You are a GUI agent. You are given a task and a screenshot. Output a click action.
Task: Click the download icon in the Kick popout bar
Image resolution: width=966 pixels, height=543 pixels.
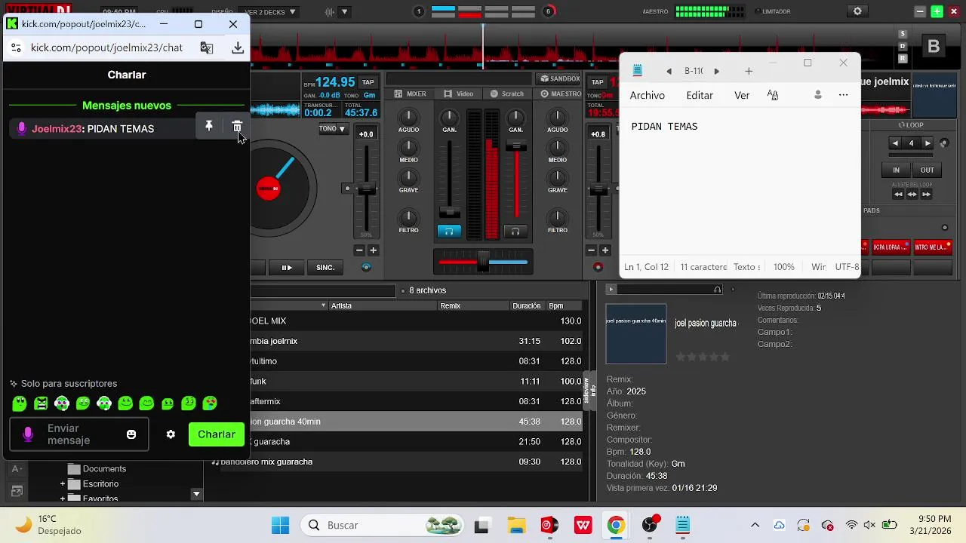coord(238,48)
